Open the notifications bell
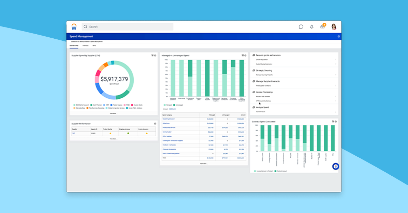This screenshot has height=213, width=408. coord(311,26)
